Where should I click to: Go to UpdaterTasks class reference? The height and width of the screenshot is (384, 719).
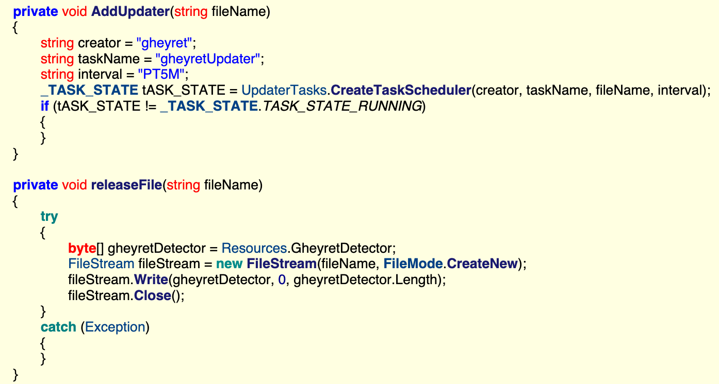pyautogui.click(x=284, y=91)
